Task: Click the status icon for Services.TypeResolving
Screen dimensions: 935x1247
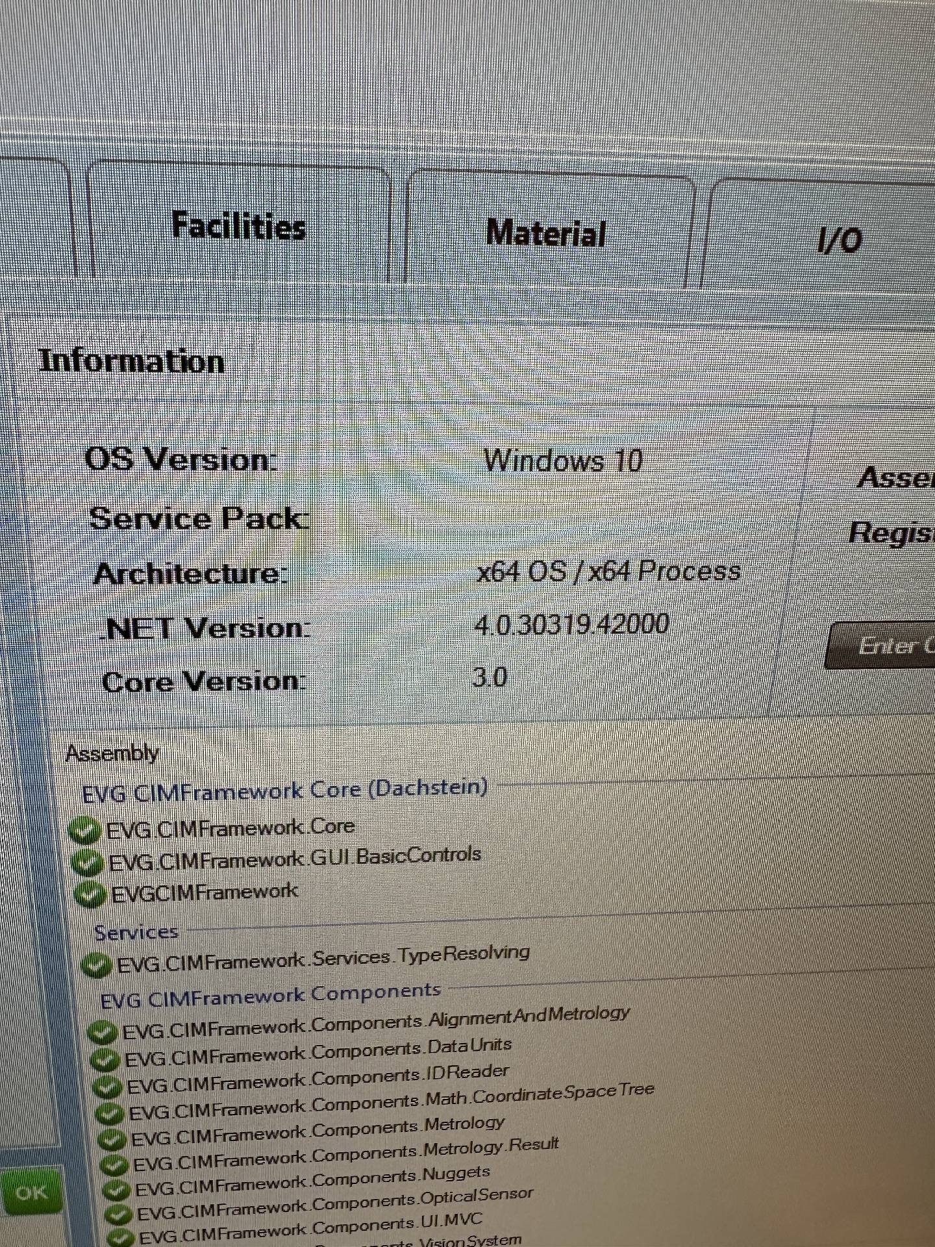Action: (x=97, y=965)
